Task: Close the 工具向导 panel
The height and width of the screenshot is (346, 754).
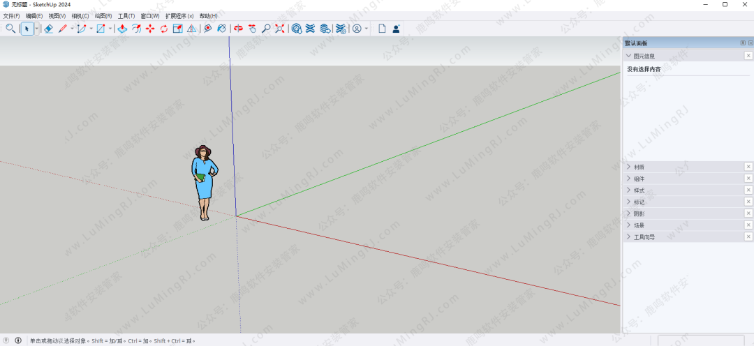Action: (748, 237)
